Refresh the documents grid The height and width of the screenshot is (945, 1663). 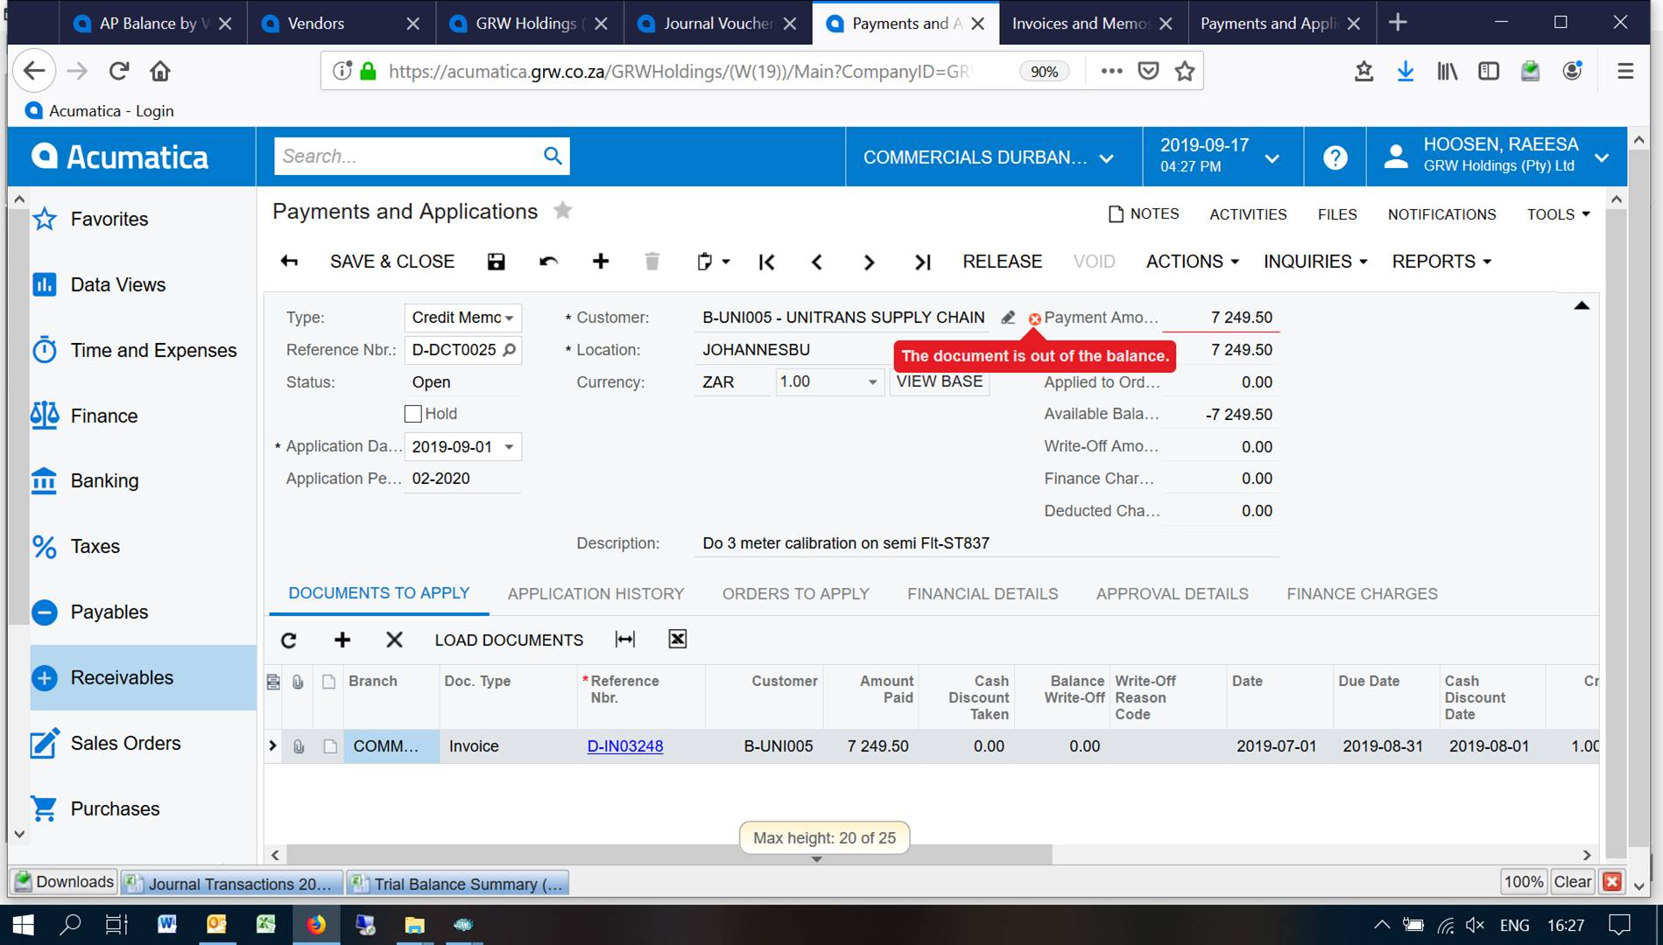point(289,640)
